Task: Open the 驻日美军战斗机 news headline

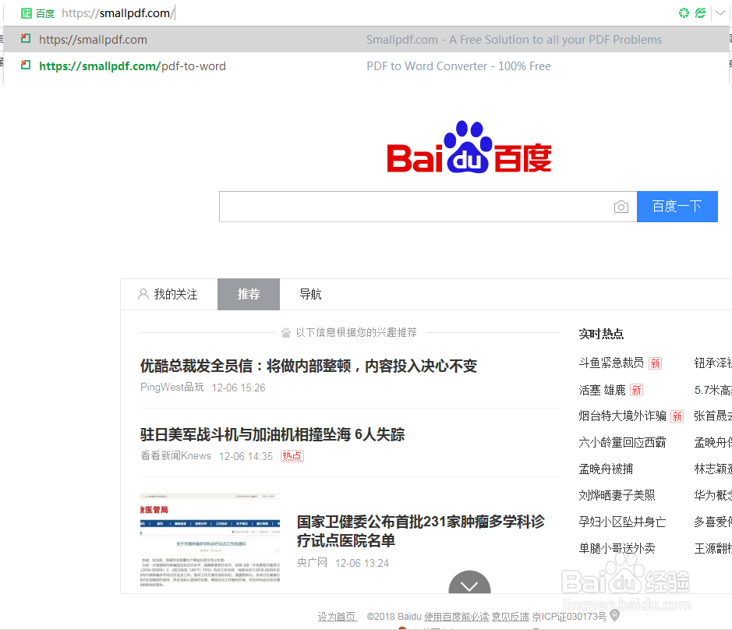Action: (272, 434)
